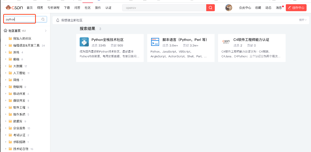Image resolution: width=311 pixels, height=152 pixels.
Task: Click folder icon for 我加入的社区
Action: click(x=10, y=39)
